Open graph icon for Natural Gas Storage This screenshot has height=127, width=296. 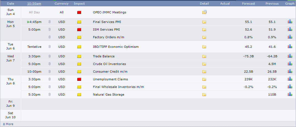coord(290,94)
